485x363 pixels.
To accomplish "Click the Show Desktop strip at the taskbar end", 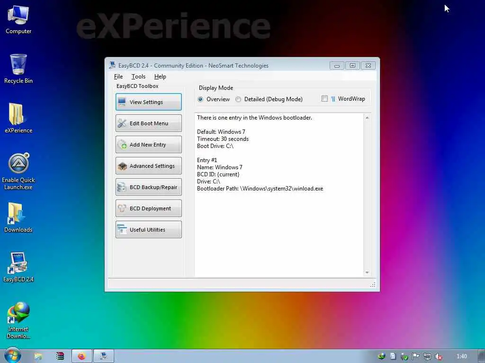I will (x=481, y=356).
